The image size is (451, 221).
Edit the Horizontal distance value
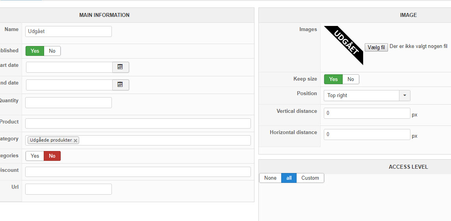(367, 134)
